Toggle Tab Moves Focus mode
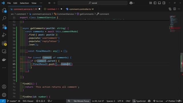183x103 pixels. click(81, 101)
